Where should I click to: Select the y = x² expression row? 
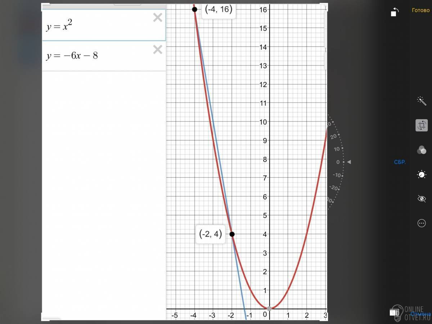pyautogui.click(x=104, y=25)
